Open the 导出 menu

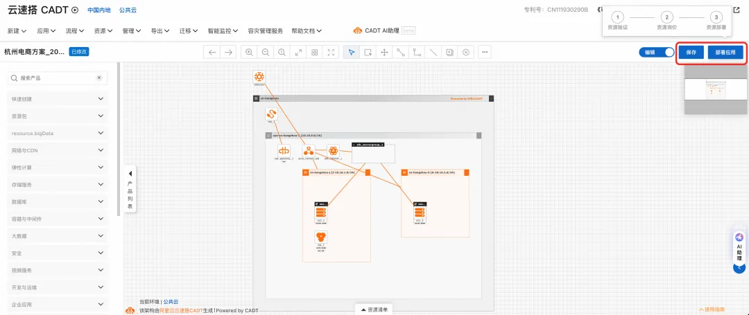click(x=160, y=31)
